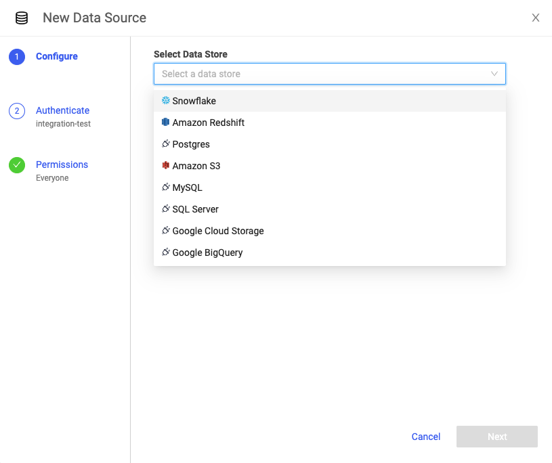Viewport: 552px width, 463px height.
Task: Click the Postgres plug icon
Action: pyautogui.click(x=166, y=144)
